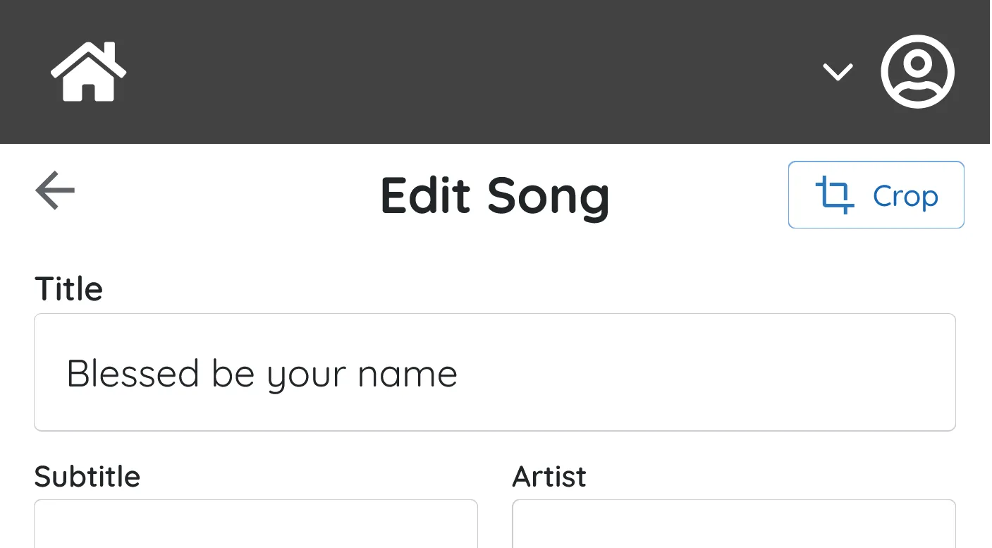Select the Title label above the text box
This screenshot has height=548, width=992.
click(x=68, y=288)
